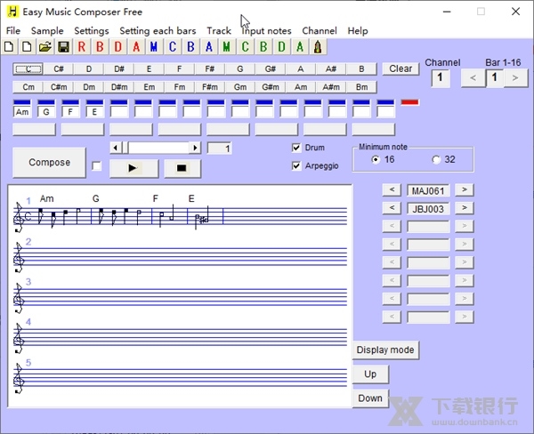Open the Settings menu
This screenshot has height=434, width=534.
[92, 30]
